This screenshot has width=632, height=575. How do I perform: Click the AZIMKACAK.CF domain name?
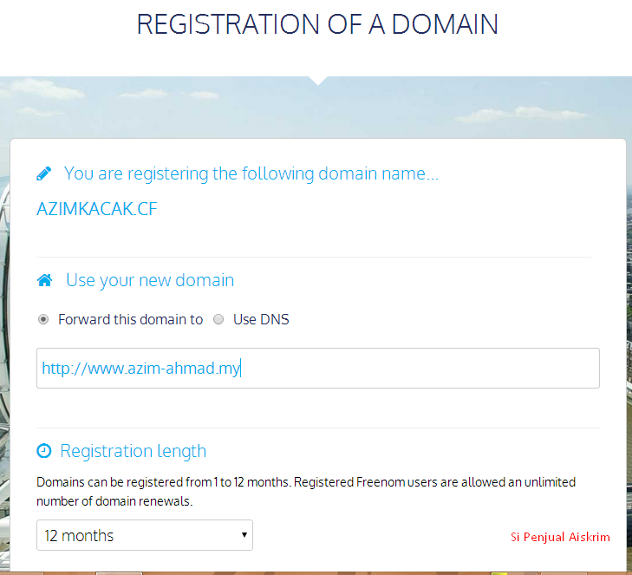coord(97,209)
